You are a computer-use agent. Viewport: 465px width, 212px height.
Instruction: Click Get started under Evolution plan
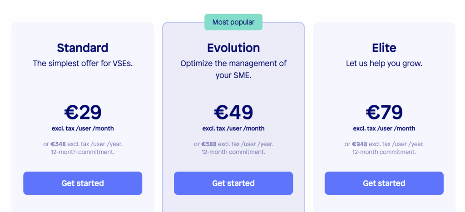pos(233,183)
